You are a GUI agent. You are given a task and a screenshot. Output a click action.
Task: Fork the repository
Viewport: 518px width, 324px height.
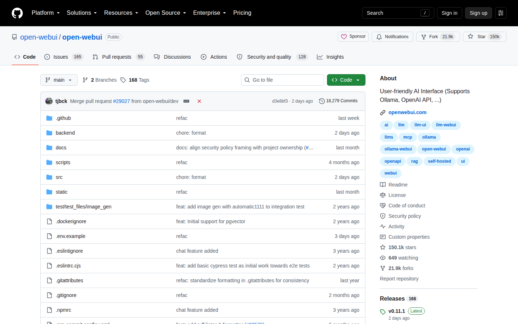(x=438, y=37)
